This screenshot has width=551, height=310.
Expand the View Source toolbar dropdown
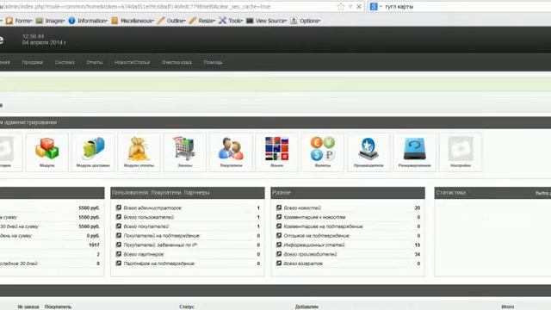[286, 21]
